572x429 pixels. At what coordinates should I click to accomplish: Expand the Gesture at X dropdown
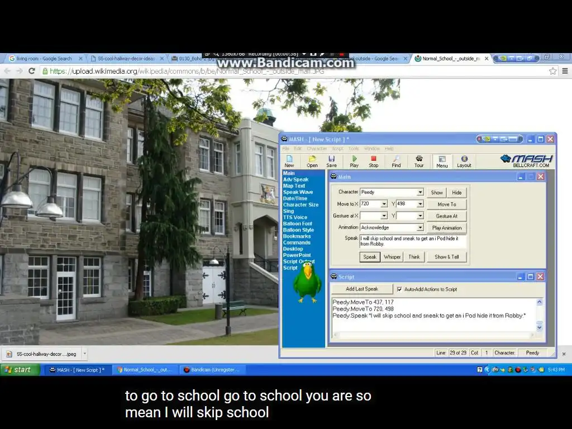(384, 216)
